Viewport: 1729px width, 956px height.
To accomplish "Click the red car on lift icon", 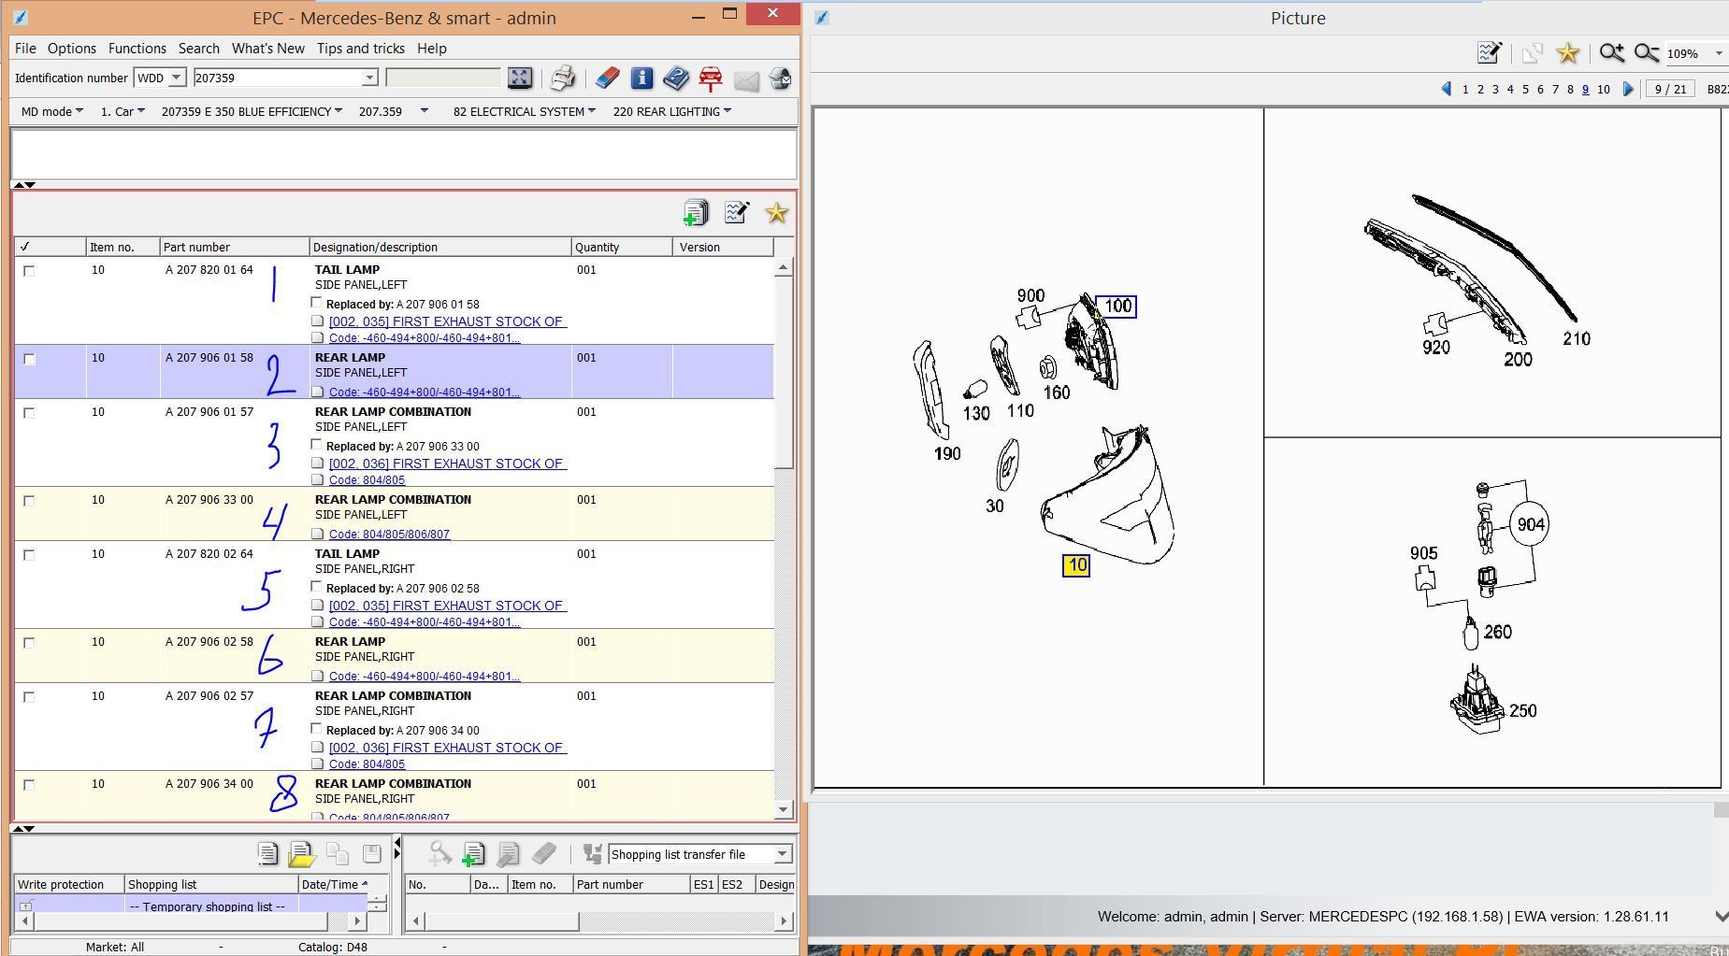I will pyautogui.click(x=711, y=78).
